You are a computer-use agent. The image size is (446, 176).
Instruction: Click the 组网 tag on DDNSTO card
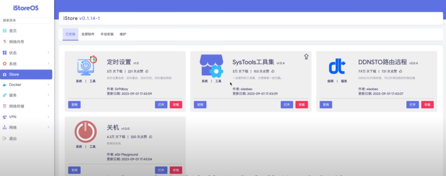point(331,81)
